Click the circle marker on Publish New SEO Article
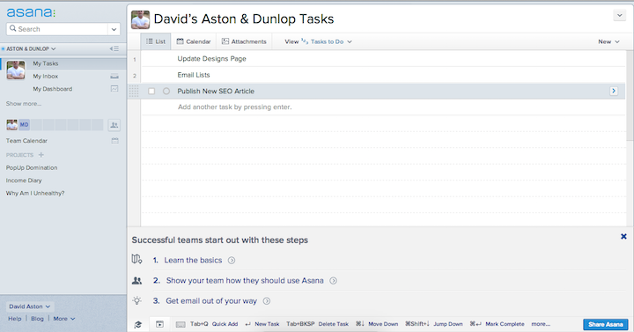Image resolution: width=634 pixels, height=332 pixels. [x=166, y=91]
